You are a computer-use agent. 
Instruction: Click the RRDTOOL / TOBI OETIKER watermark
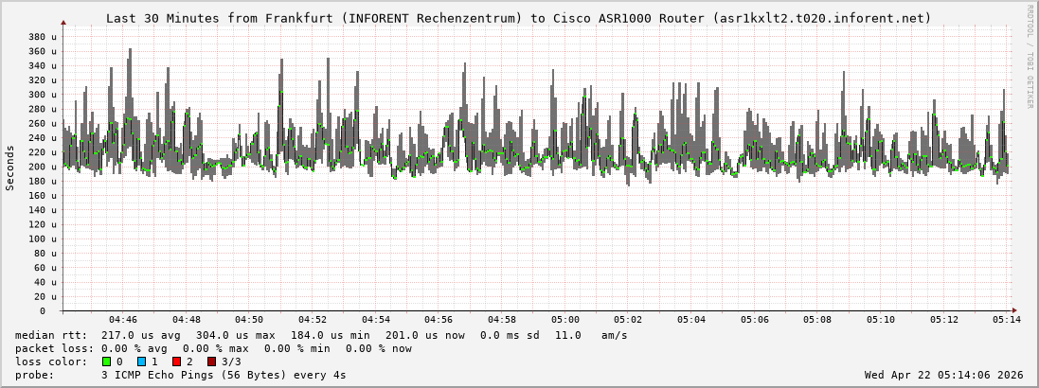point(1030,56)
